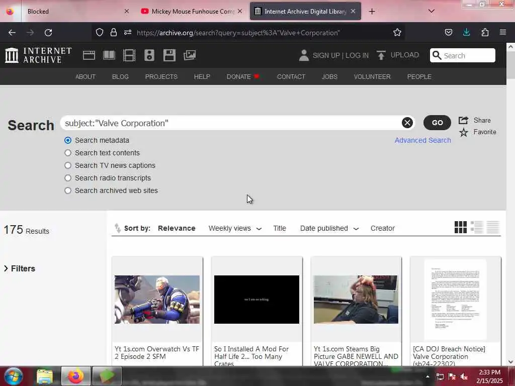The image size is (515, 386).
Task: Click the page vertical scrollbar
Action: [x=510, y=64]
